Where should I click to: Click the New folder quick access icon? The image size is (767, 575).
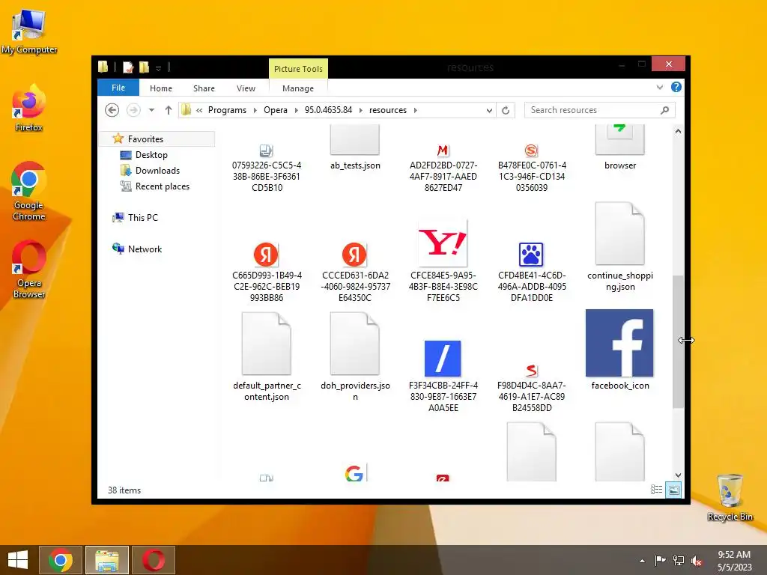point(145,67)
